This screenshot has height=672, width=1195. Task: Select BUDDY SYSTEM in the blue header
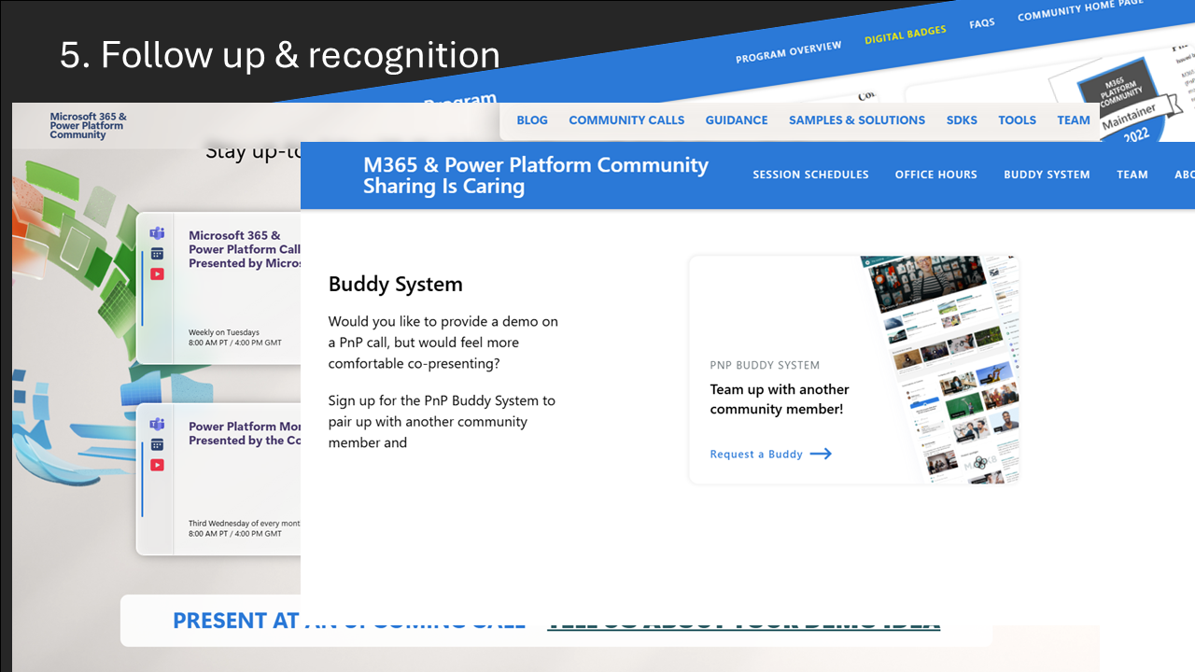1047,175
